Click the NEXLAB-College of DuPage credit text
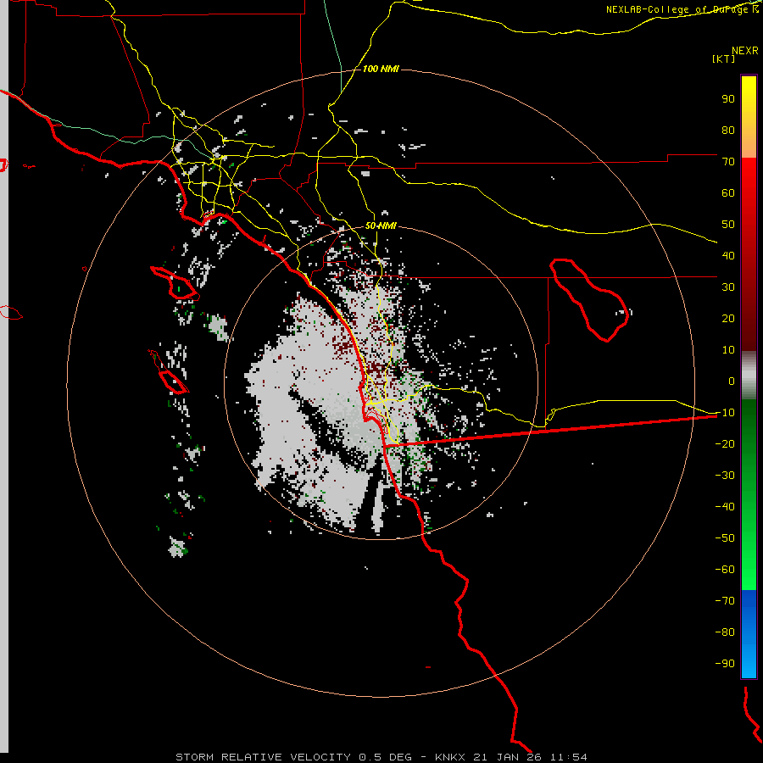The width and height of the screenshot is (763, 763). 682,9
